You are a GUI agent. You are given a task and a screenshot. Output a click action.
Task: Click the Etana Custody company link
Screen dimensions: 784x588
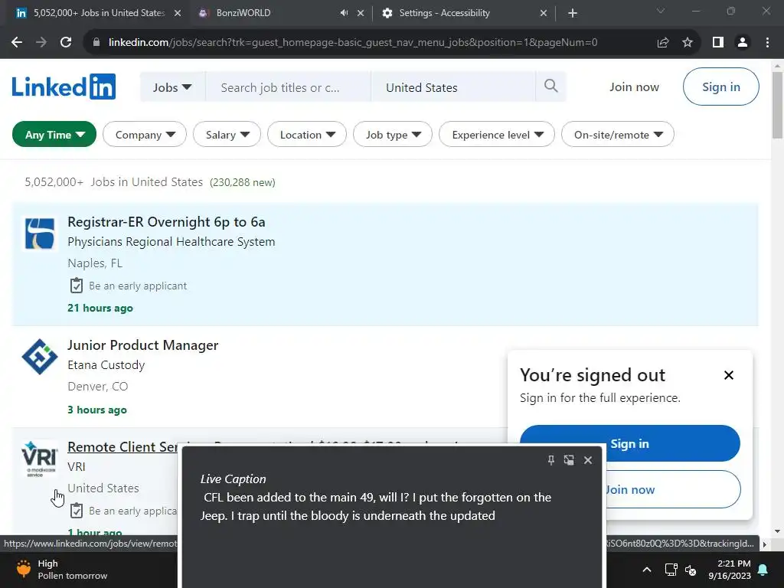[x=106, y=365]
